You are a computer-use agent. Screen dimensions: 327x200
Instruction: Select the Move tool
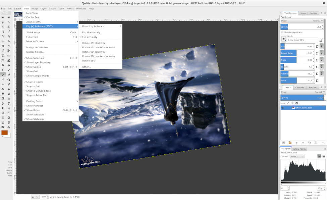click(x=3, y=42)
